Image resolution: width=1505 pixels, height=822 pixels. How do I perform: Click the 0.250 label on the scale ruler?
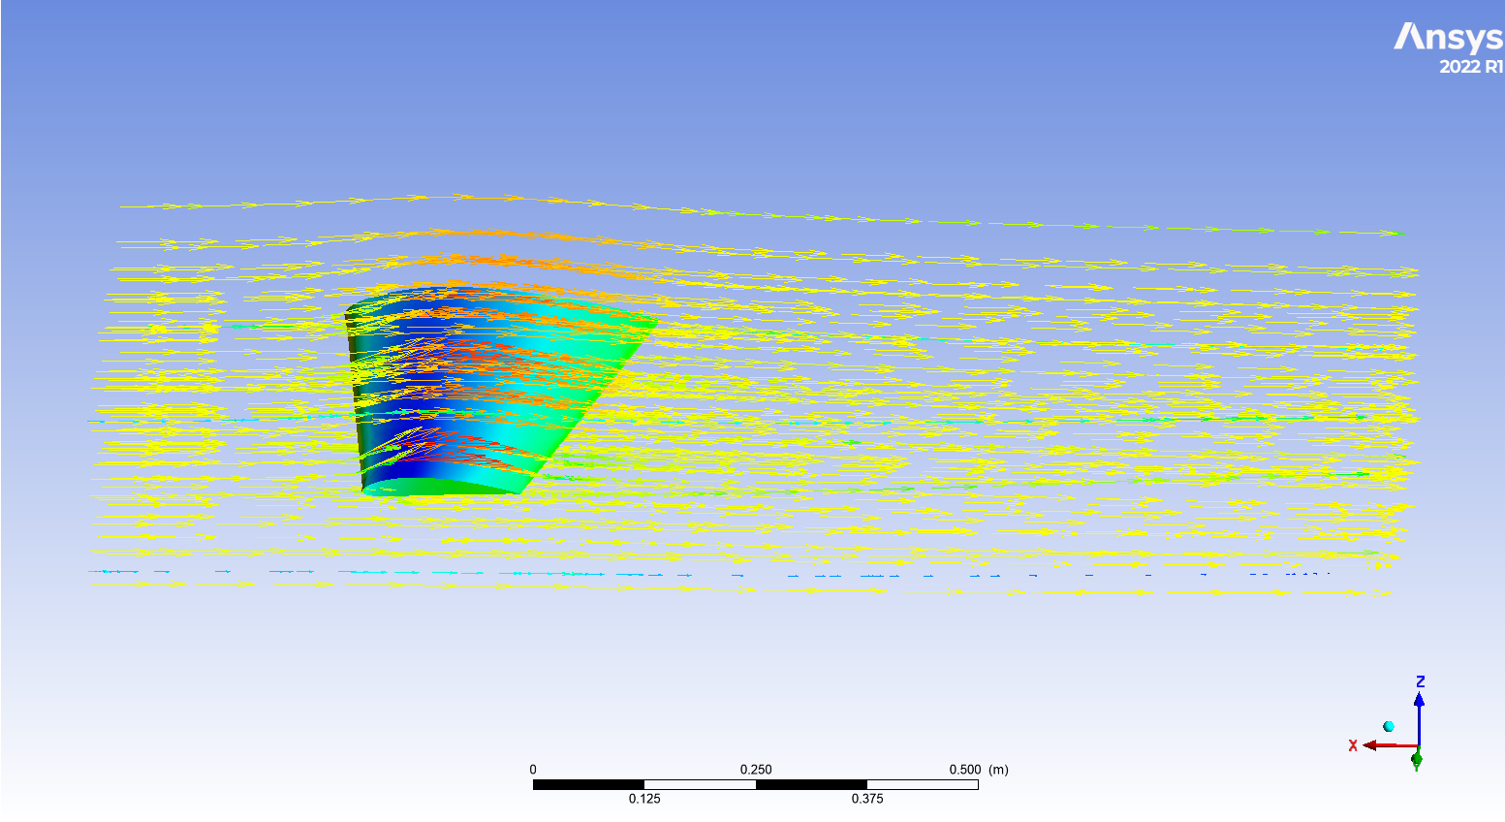tap(756, 769)
